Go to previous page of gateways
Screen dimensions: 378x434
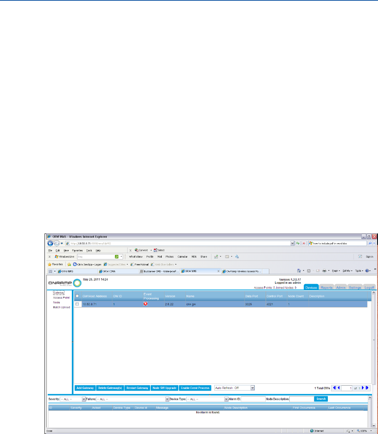pyautogui.click(x=339, y=388)
